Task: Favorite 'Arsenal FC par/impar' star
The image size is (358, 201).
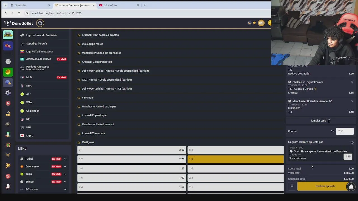Action: 79,115
